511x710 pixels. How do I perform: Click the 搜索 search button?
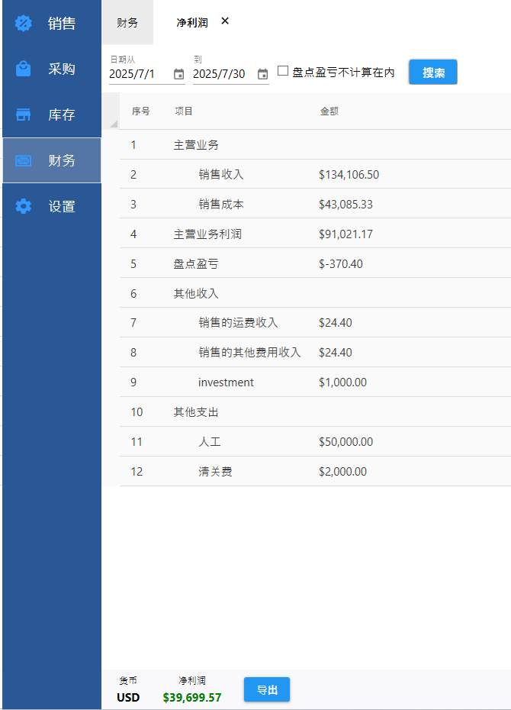pos(433,73)
